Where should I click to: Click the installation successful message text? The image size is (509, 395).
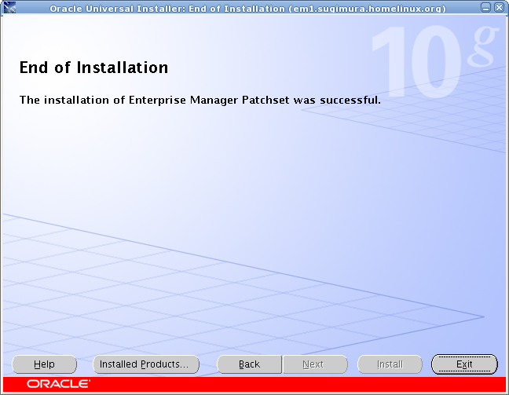(200, 100)
